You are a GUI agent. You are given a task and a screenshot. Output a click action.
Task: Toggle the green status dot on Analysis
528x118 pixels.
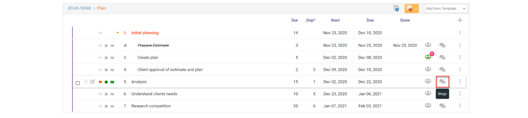coord(106,82)
